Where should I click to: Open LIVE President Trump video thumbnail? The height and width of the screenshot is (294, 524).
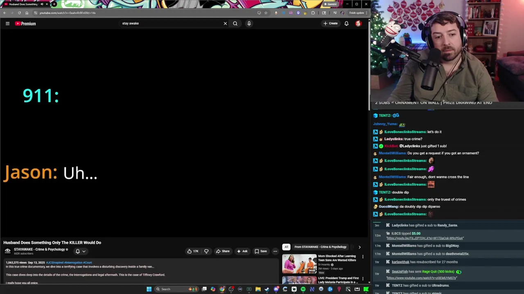pyautogui.click(x=299, y=280)
